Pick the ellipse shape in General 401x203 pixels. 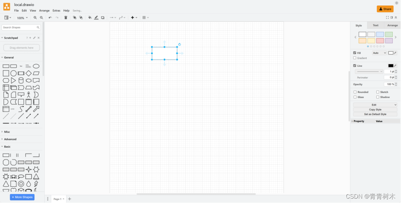(36, 66)
